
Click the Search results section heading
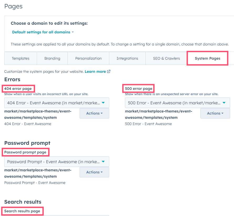23,202
